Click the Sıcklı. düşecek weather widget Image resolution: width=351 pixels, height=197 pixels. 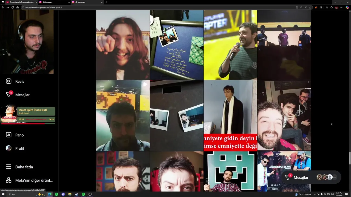pos(303,194)
